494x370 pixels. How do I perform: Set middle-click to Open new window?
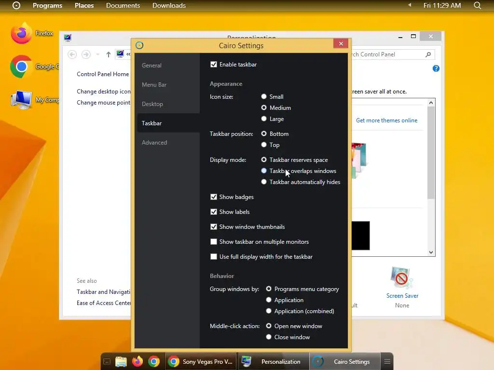(269, 326)
